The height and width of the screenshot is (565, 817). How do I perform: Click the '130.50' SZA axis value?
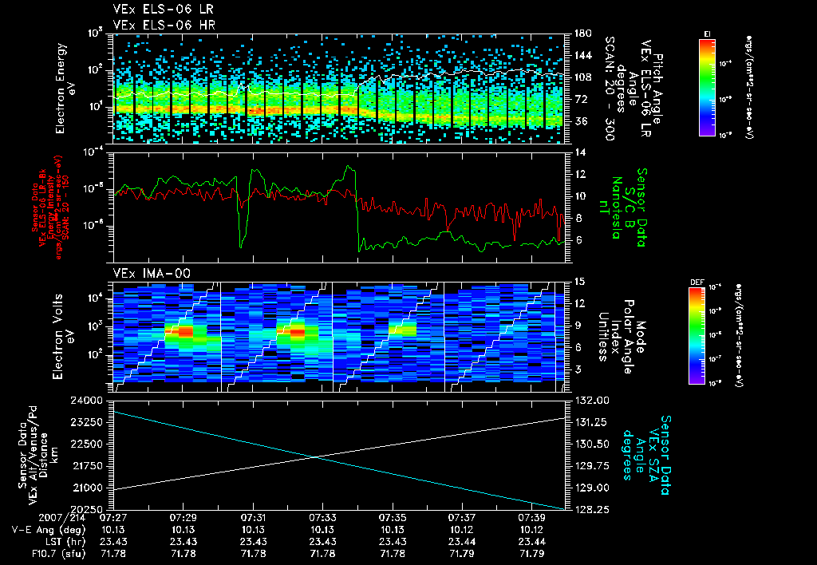tap(591, 444)
